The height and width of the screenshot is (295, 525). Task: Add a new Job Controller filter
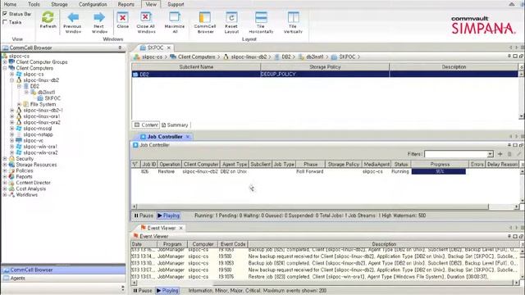500,154
